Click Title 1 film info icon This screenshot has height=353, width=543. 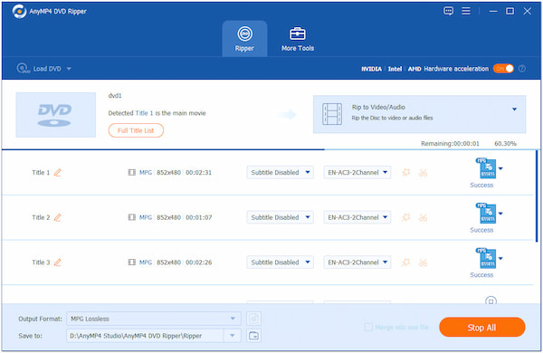[x=131, y=173]
